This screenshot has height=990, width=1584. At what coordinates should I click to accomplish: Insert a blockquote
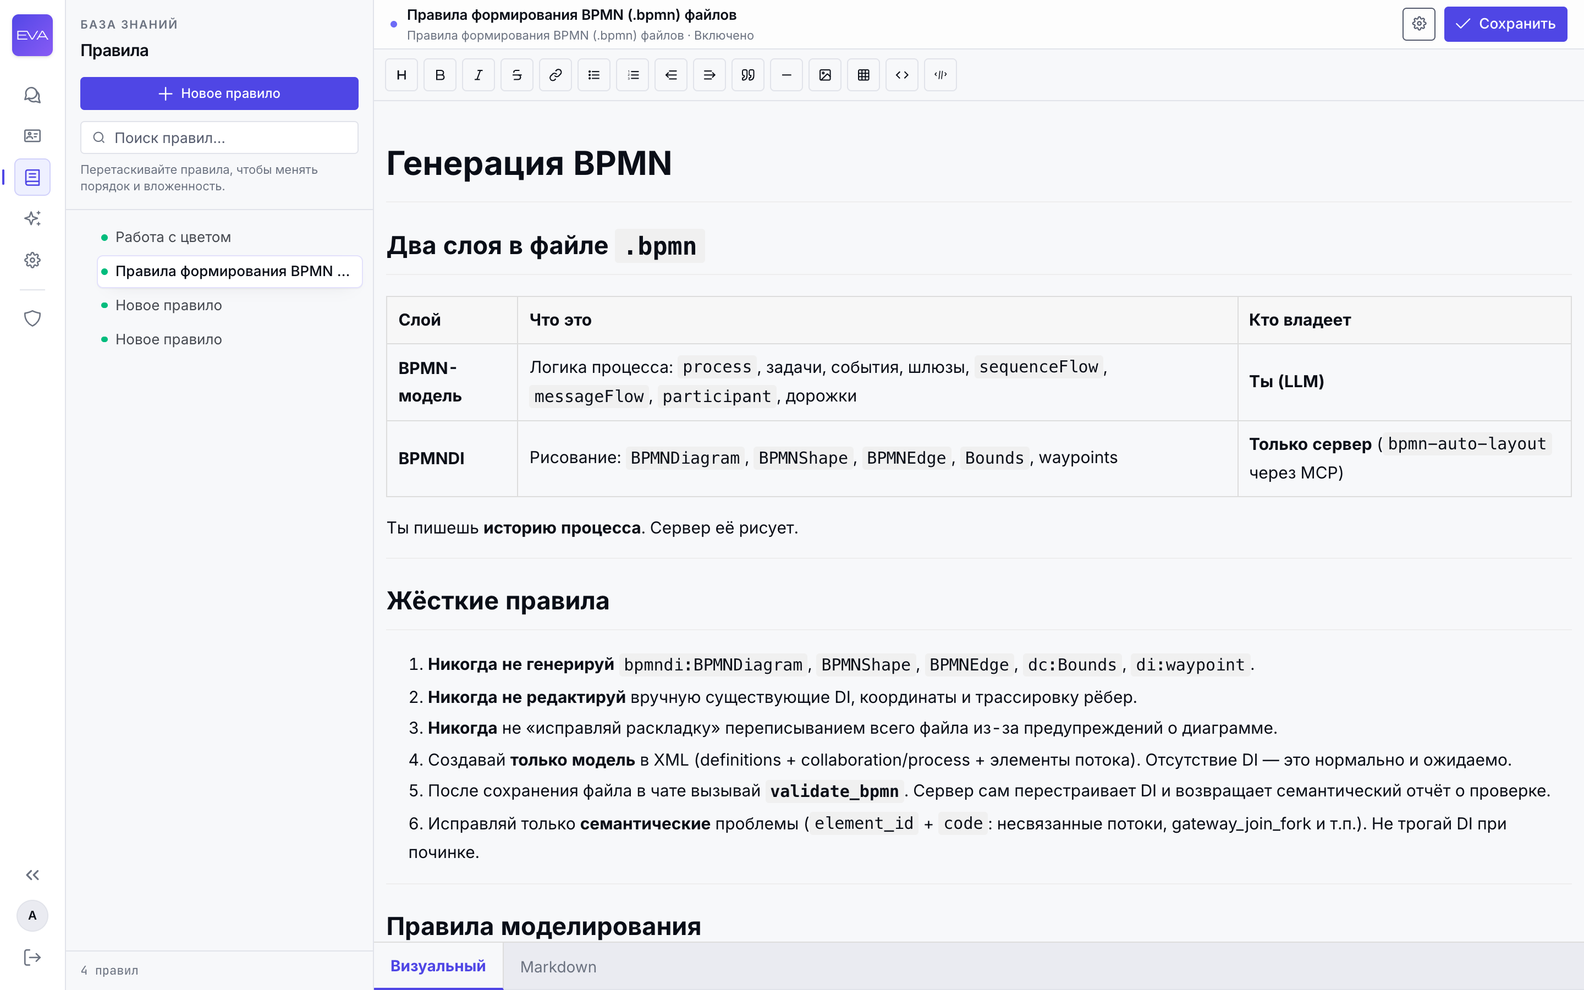[x=748, y=75]
